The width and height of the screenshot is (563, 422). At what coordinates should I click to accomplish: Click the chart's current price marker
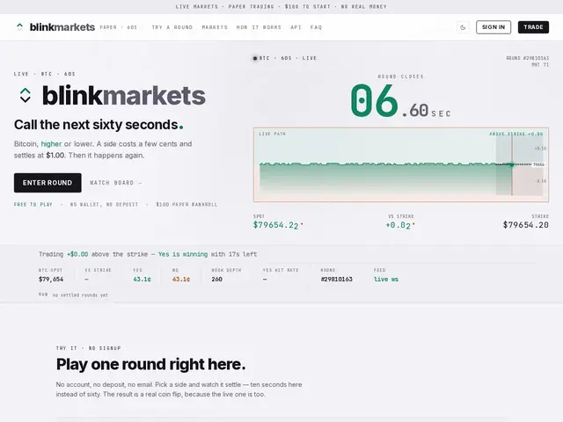tap(511, 164)
